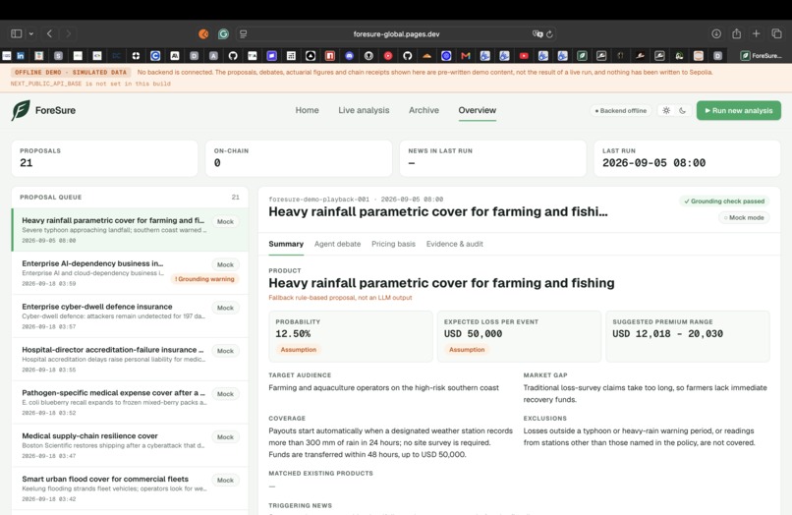This screenshot has height=515, width=792.
Task: Click the forward navigation arrow
Action: tap(68, 33)
